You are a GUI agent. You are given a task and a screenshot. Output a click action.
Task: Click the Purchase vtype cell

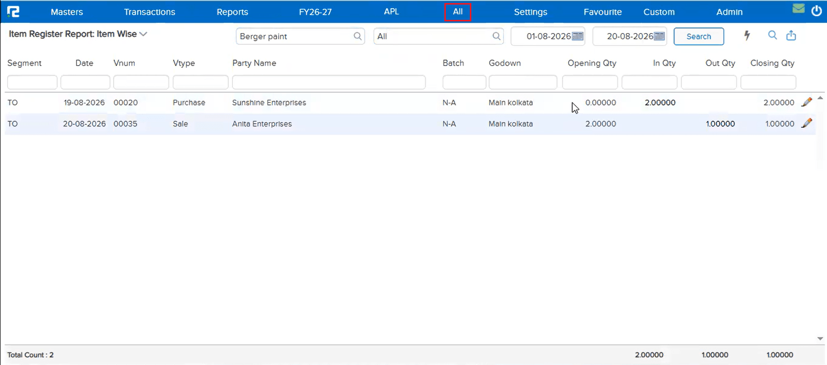(x=189, y=102)
